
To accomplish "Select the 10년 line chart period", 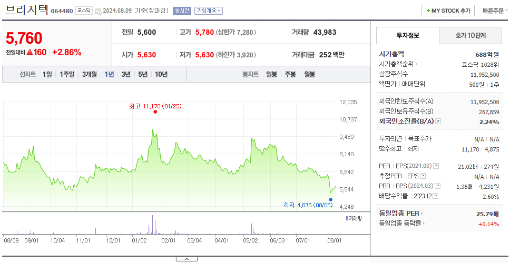I will [x=161, y=74].
